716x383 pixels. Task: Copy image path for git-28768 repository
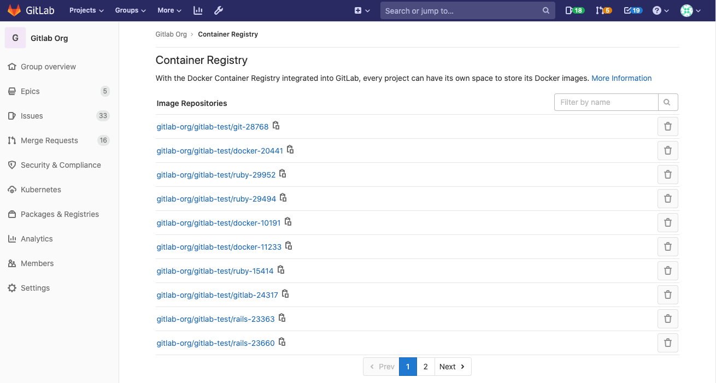tap(276, 125)
